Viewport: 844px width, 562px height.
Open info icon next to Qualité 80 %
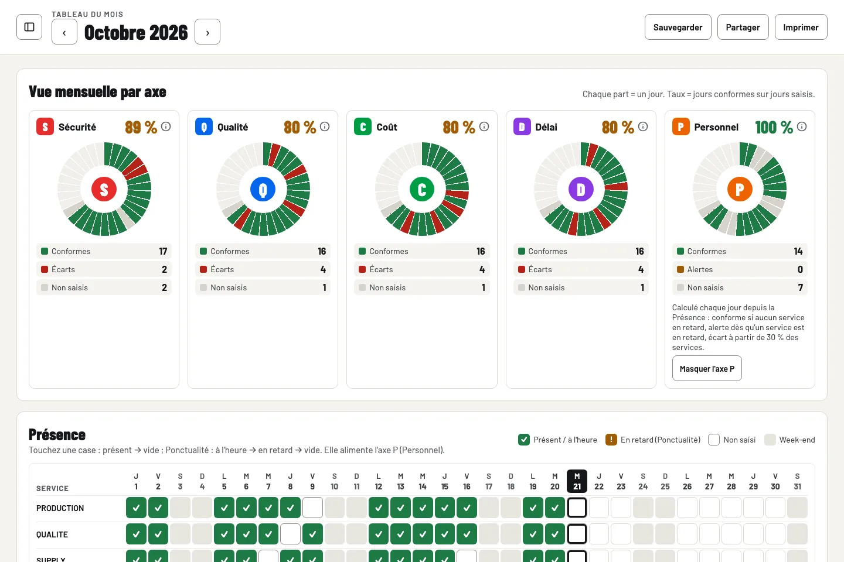click(x=325, y=126)
